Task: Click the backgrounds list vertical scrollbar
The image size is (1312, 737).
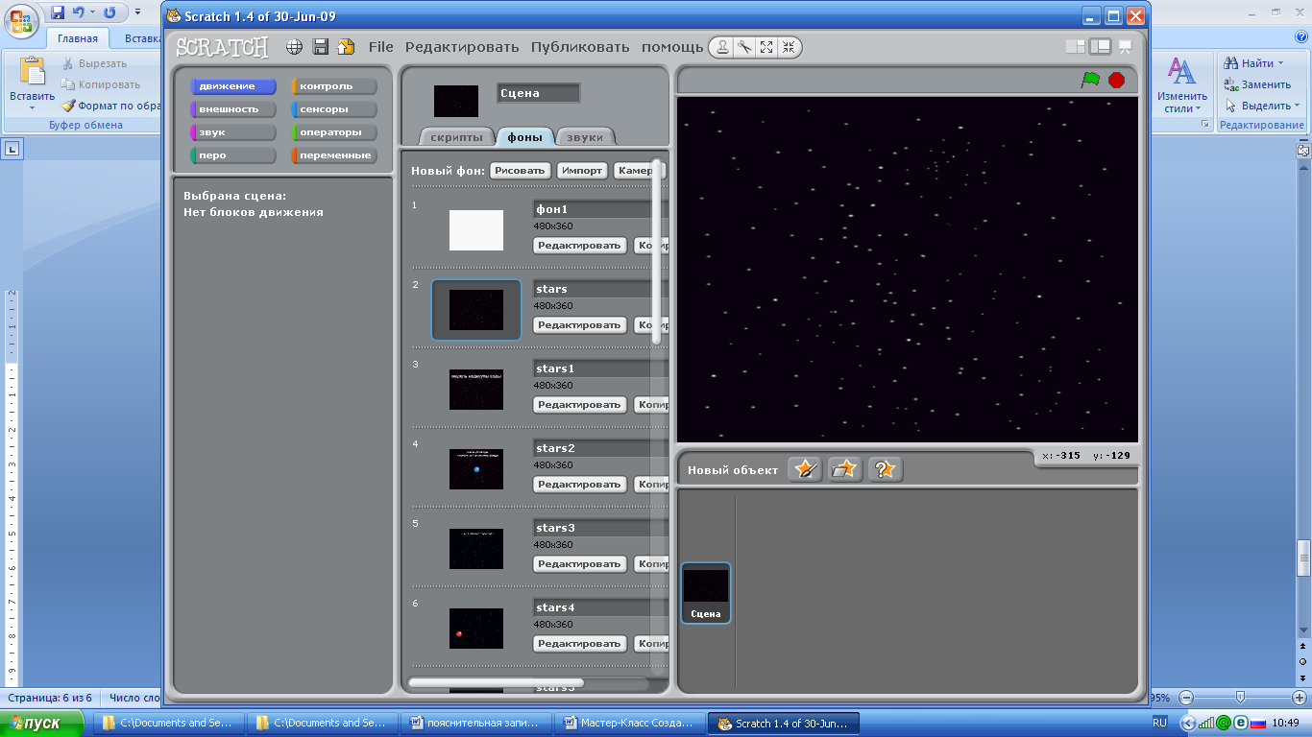Action: click(657, 250)
